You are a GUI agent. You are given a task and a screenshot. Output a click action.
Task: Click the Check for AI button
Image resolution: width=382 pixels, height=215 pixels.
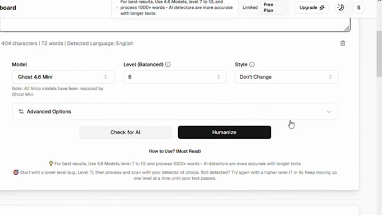125,132
